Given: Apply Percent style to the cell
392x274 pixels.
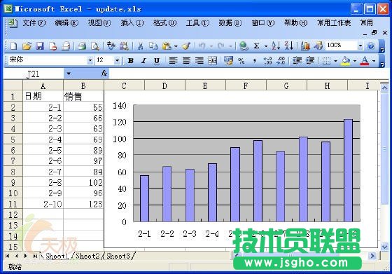Looking at the screenshot, I should [241, 60].
